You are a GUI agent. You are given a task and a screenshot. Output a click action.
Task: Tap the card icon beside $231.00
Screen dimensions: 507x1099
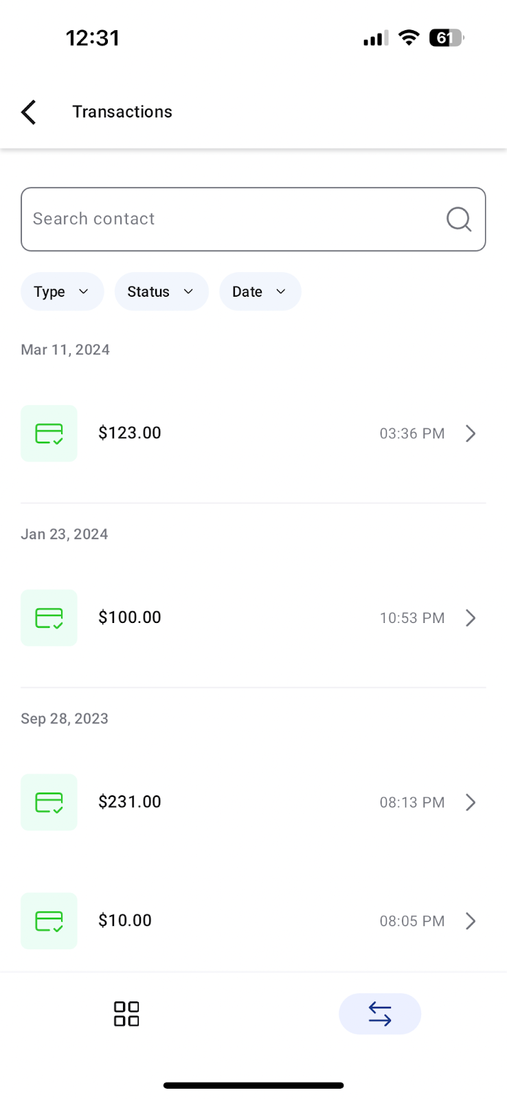(49, 802)
